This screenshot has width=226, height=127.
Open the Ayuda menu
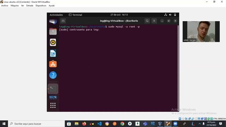point(52,6)
